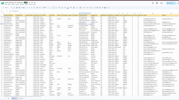The image size is (179, 100).
Task: Check the cloud document status icon
Action: coord(35,3)
